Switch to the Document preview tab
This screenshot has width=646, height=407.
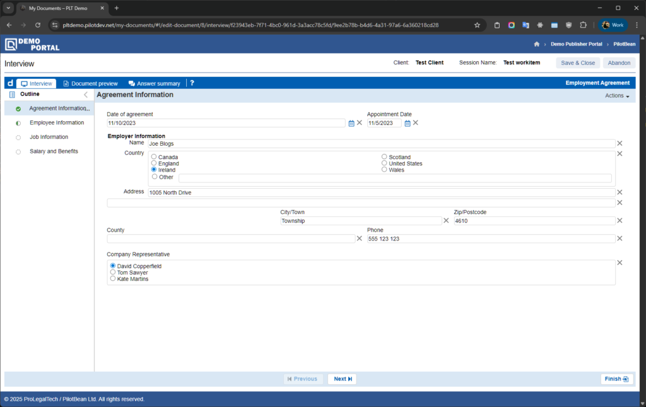[90, 83]
